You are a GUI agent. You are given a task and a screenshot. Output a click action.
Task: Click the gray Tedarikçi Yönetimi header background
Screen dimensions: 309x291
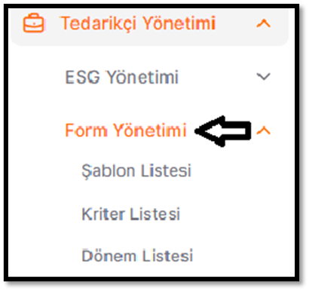(x=150, y=26)
